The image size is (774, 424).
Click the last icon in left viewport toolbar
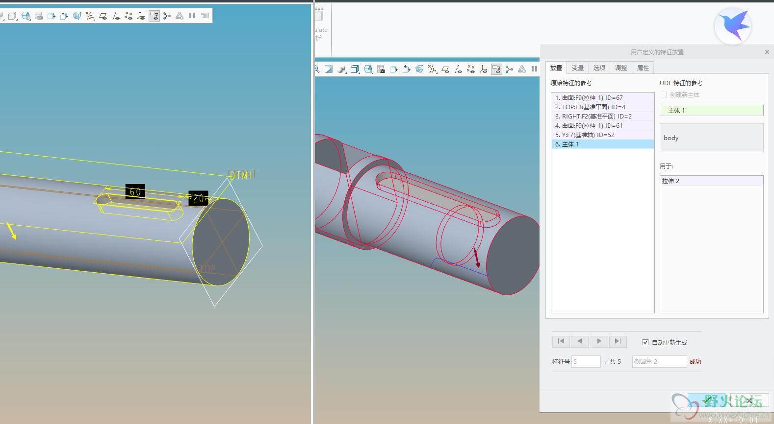[205, 16]
